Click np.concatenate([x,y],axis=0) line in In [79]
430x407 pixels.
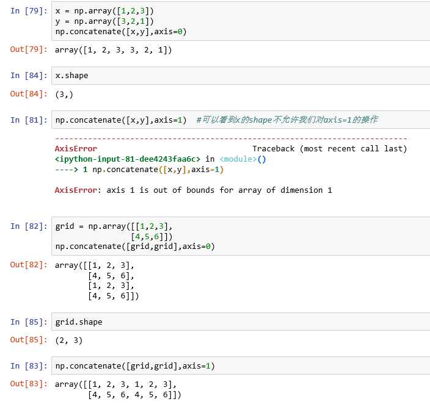tap(121, 32)
